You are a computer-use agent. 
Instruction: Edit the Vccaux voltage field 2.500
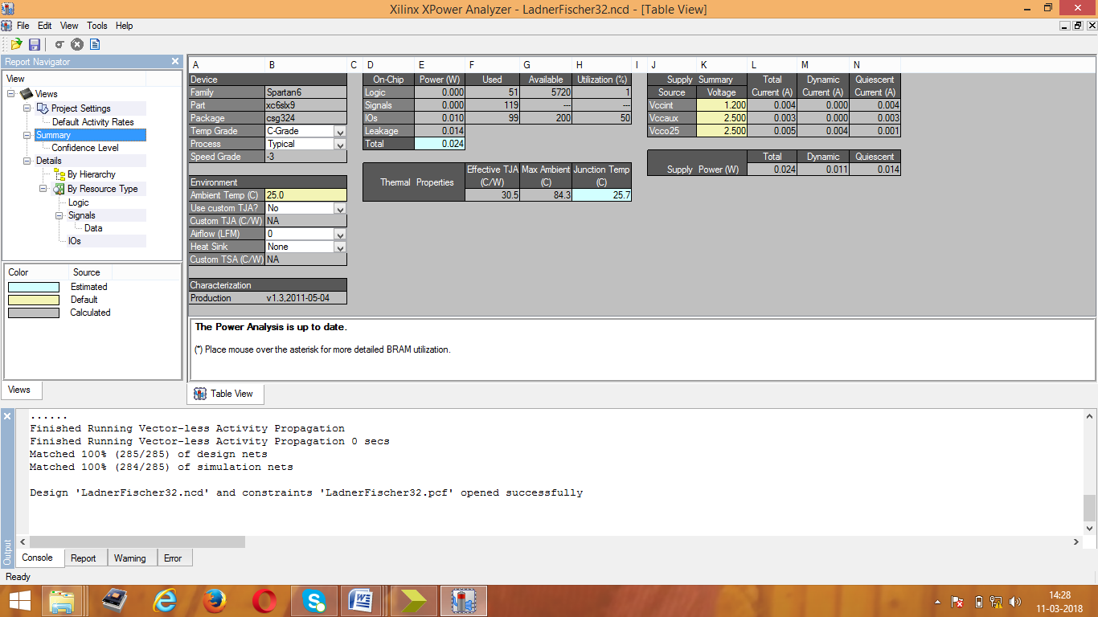click(x=722, y=118)
